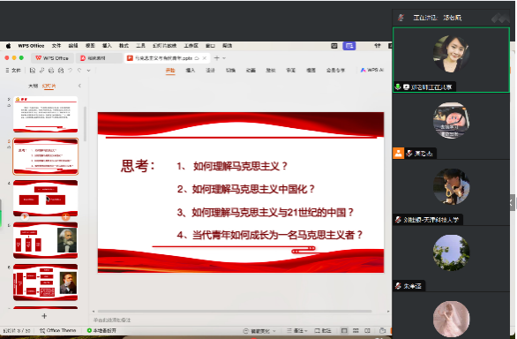Switch to slide sorter view icon
This screenshot has width=517, height=339.
tap(356, 330)
